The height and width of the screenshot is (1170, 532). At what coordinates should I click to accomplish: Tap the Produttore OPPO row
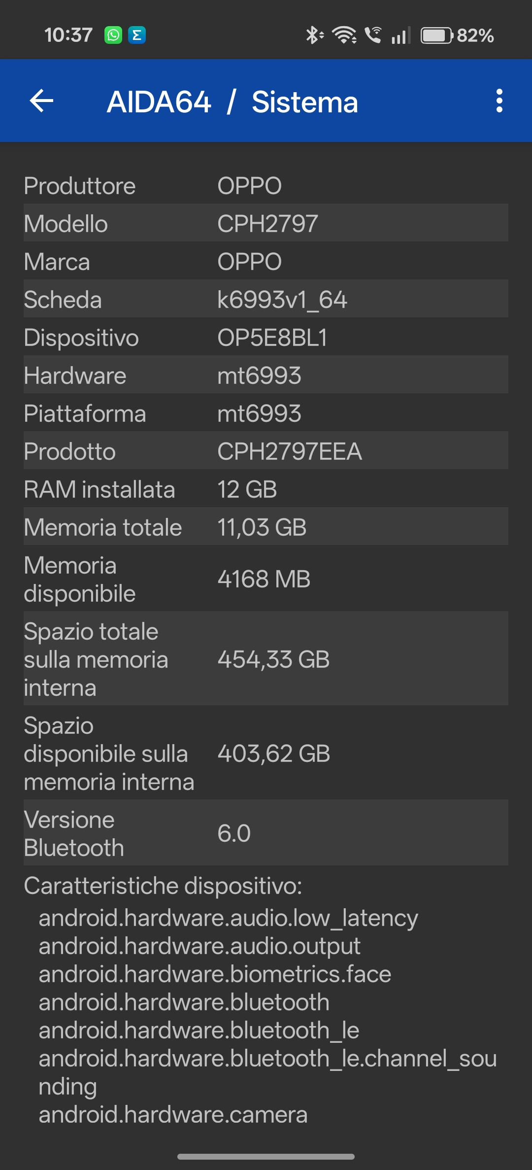[266, 186]
